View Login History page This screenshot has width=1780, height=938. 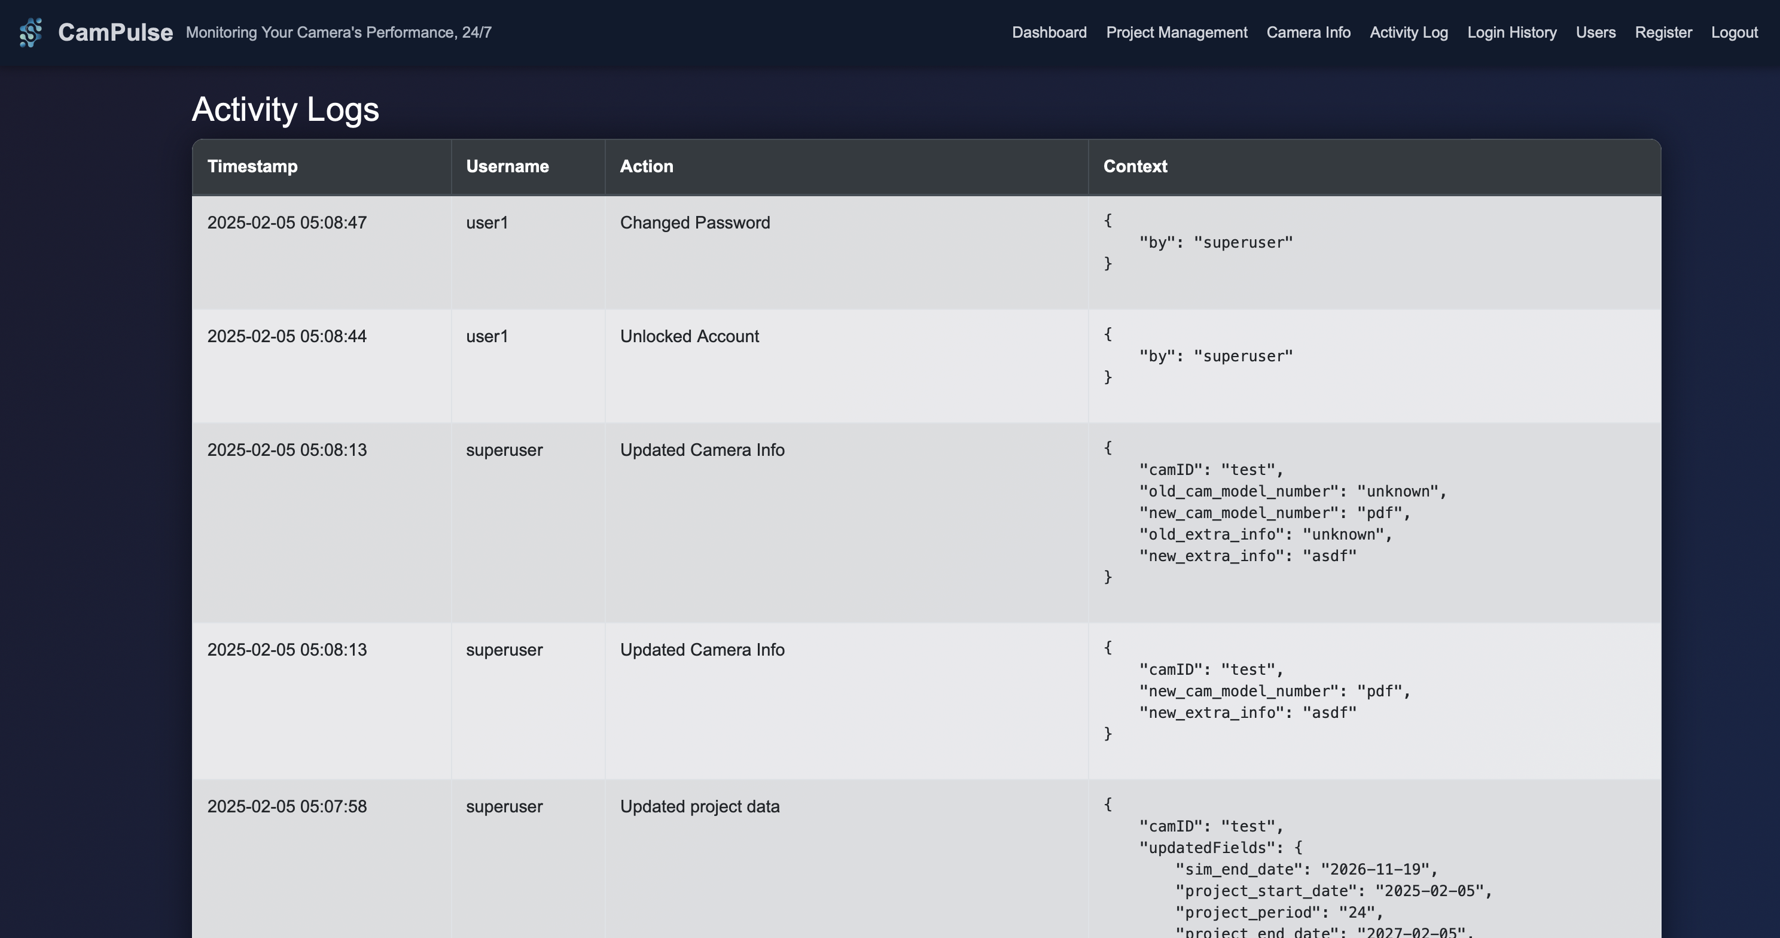tap(1511, 32)
